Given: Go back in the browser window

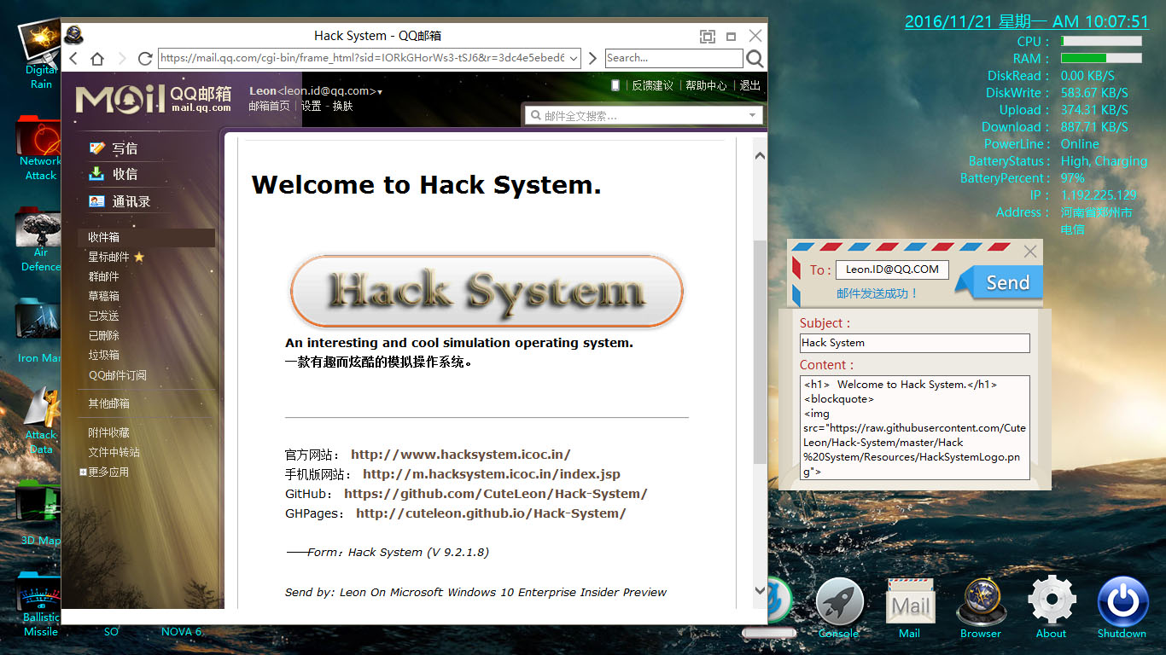Looking at the screenshot, I should (x=73, y=58).
